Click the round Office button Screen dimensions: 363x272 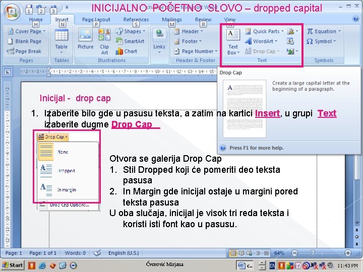tap(11, 11)
